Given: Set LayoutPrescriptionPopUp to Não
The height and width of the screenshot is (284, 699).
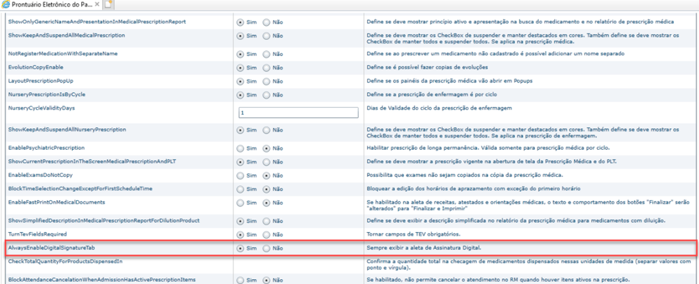Looking at the screenshot, I should click(x=266, y=82).
